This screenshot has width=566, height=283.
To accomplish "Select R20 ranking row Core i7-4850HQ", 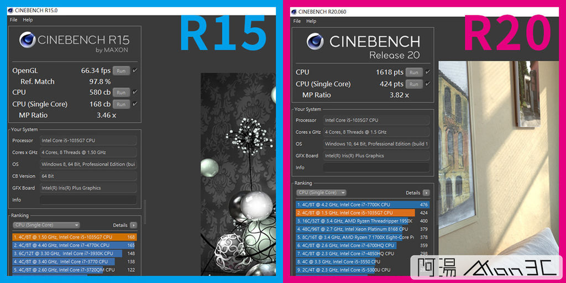I will (x=363, y=253).
